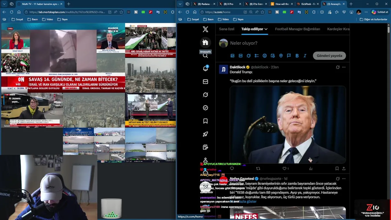Open new tab in right browser window
This screenshot has width=391, height=220.
coord(351,4)
